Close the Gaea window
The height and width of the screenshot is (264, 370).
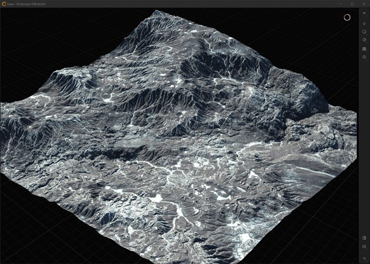[x=364, y=3]
